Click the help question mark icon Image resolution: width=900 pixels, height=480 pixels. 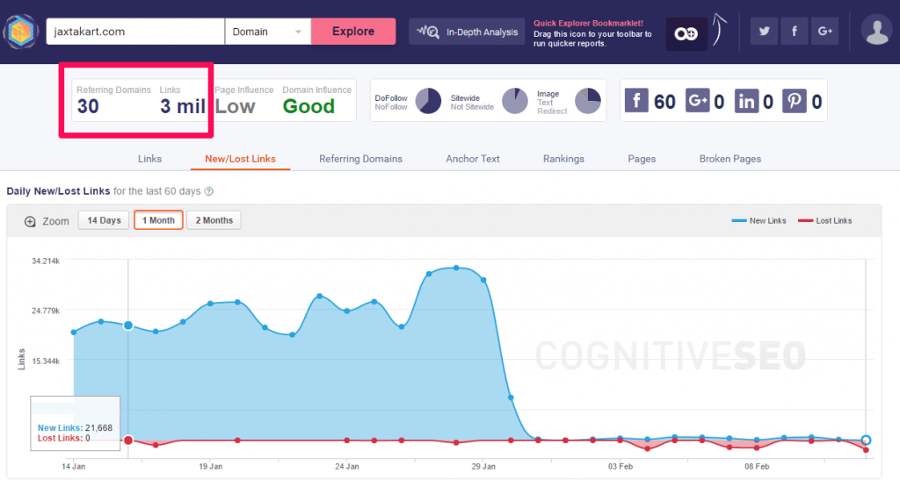tap(209, 191)
